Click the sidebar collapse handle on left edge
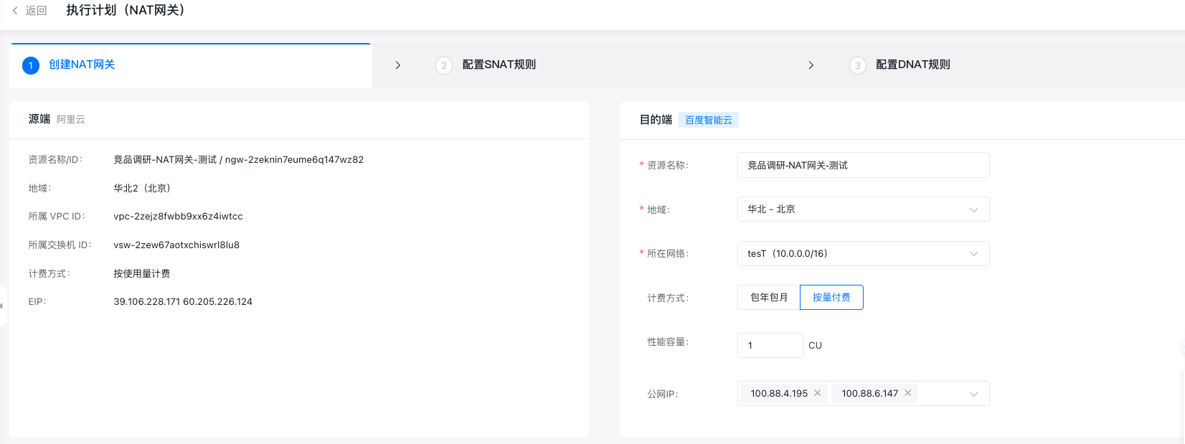Image resolution: width=1185 pixels, height=444 pixels. 3,306
